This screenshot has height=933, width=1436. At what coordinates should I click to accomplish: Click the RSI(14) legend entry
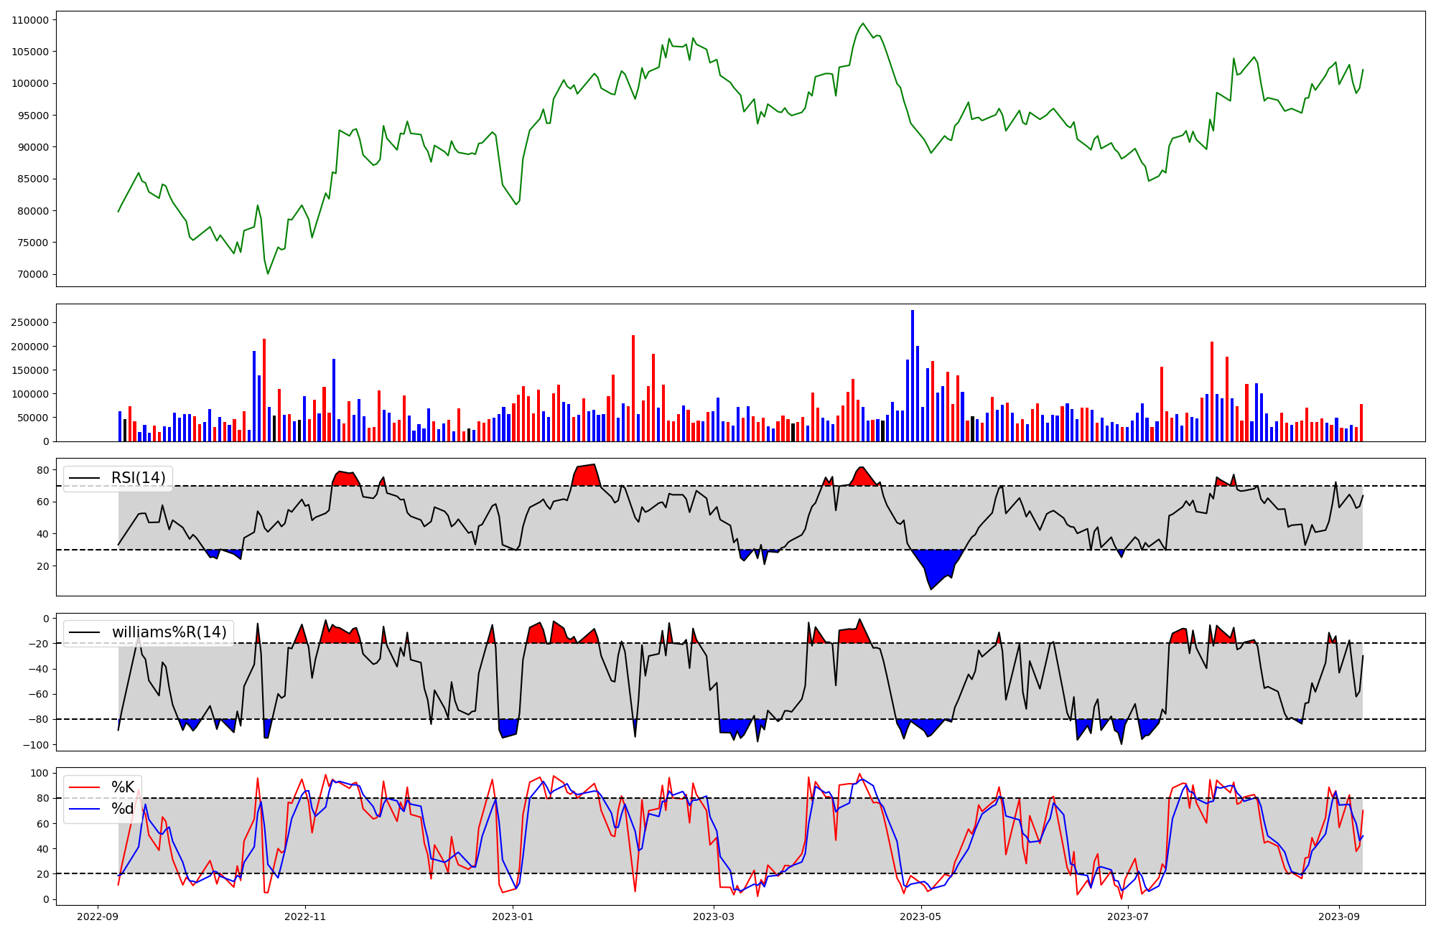point(138,478)
